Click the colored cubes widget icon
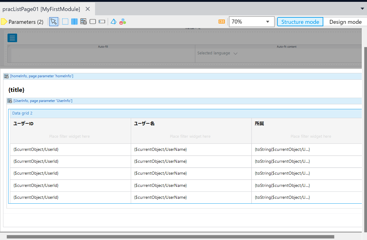This screenshot has width=367, height=240. point(123,21)
